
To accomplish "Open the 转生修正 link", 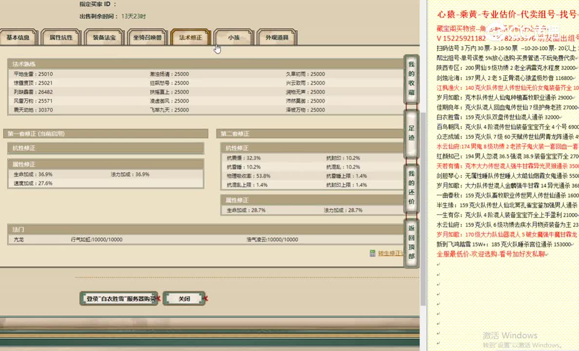I will pyautogui.click(x=390, y=253).
